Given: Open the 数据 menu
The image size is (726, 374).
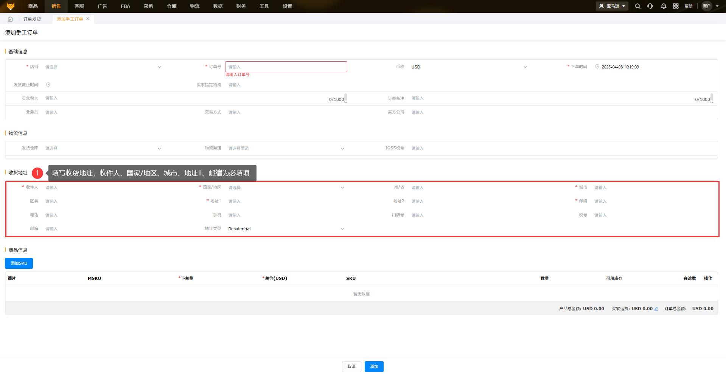Looking at the screenshot, I should click(x=218, y=6).
